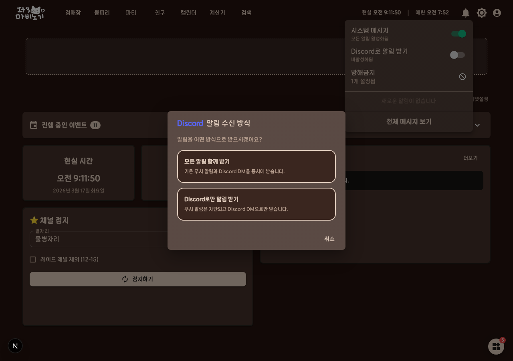
Task: Click the calendar icon beside 진행 중인 이벤트
Action: [x=34, y=125]
